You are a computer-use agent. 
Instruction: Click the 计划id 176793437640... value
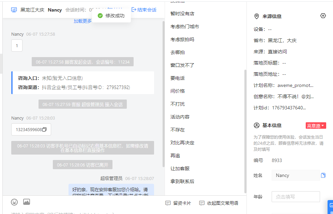pyautogui.click(x=289, y=108)
